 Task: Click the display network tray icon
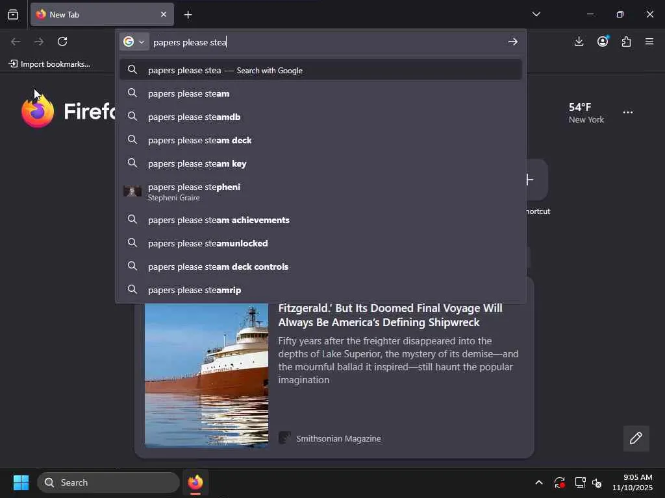click(x=580, y=482)
